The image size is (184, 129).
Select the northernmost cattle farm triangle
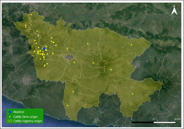(31, 14)
